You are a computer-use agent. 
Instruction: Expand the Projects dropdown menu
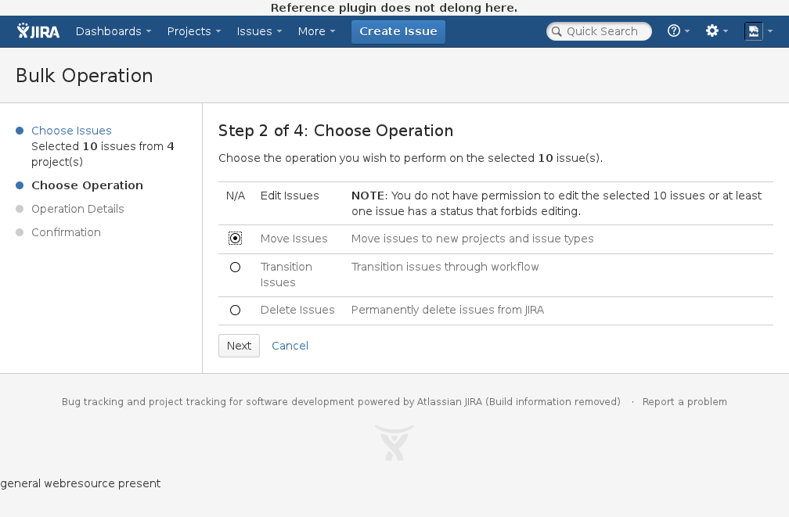(193, 31)
